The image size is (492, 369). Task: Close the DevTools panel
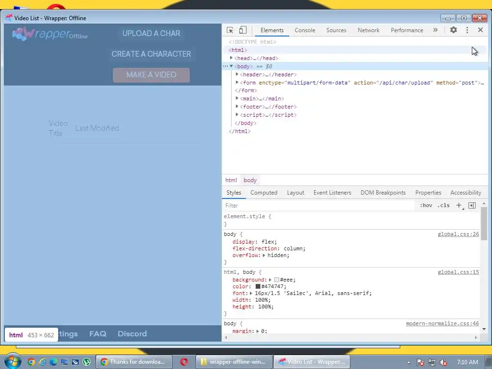[x=480, y=30]
